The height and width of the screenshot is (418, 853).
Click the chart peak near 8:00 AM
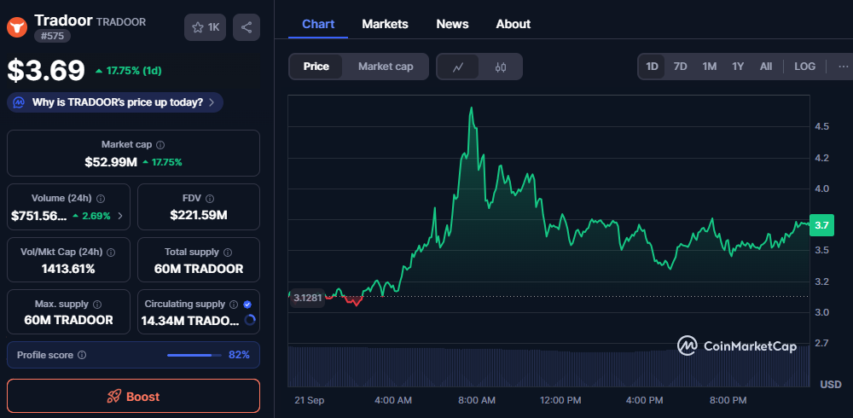pos(471,107)
